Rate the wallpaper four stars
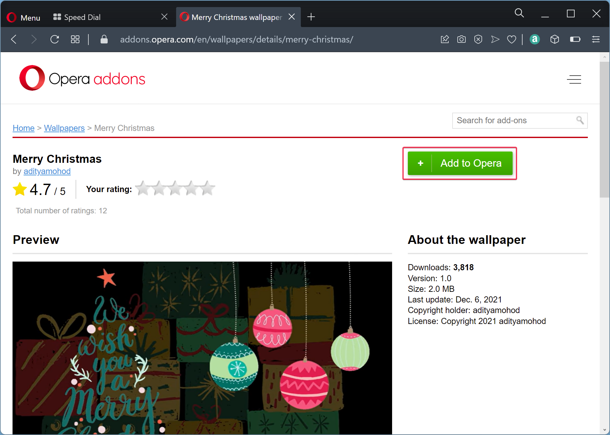 point(191,189)
